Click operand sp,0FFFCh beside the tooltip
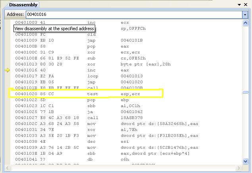 tap(133, 29)
